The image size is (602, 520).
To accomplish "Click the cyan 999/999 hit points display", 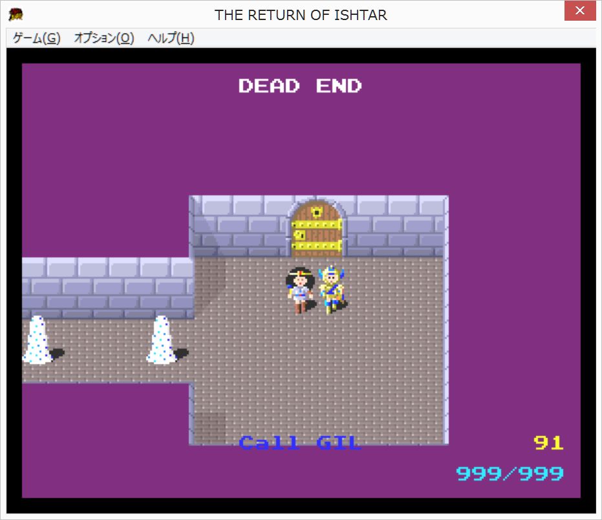I will (x=510, y=473).
